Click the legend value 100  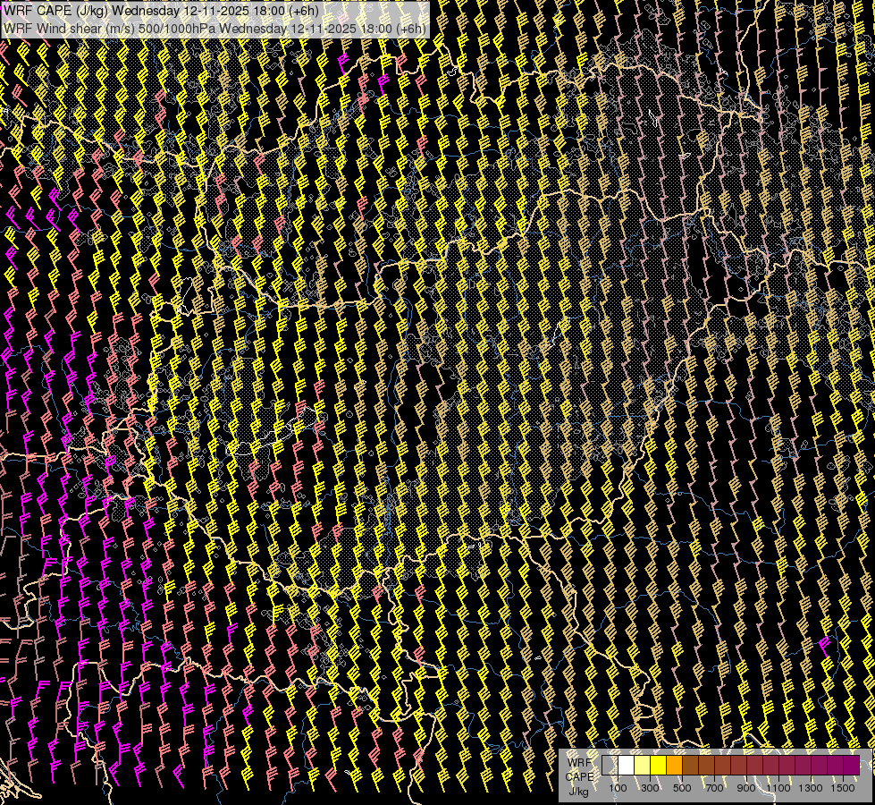tap(618, 788)
